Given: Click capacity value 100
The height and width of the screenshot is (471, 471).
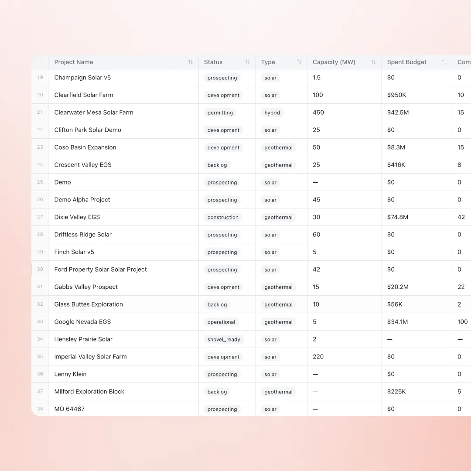Looking at the screenshot, I should pyautogui.click(x=318, y=95).
